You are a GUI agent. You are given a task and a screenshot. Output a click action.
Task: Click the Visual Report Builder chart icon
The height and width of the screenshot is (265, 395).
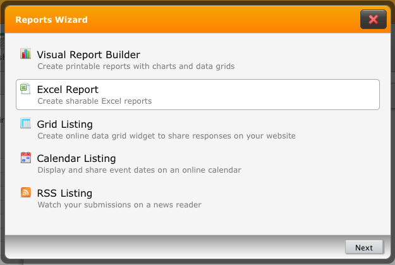[x=25, y=54]
